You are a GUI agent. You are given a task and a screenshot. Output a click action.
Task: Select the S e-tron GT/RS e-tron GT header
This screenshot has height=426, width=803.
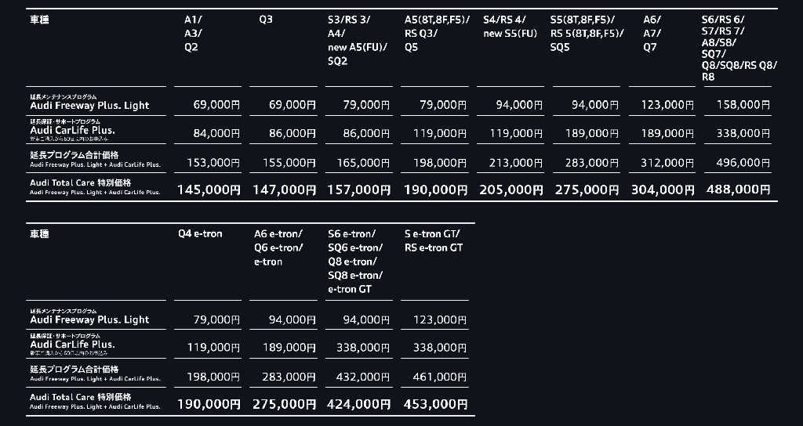[x=433, y=240]
